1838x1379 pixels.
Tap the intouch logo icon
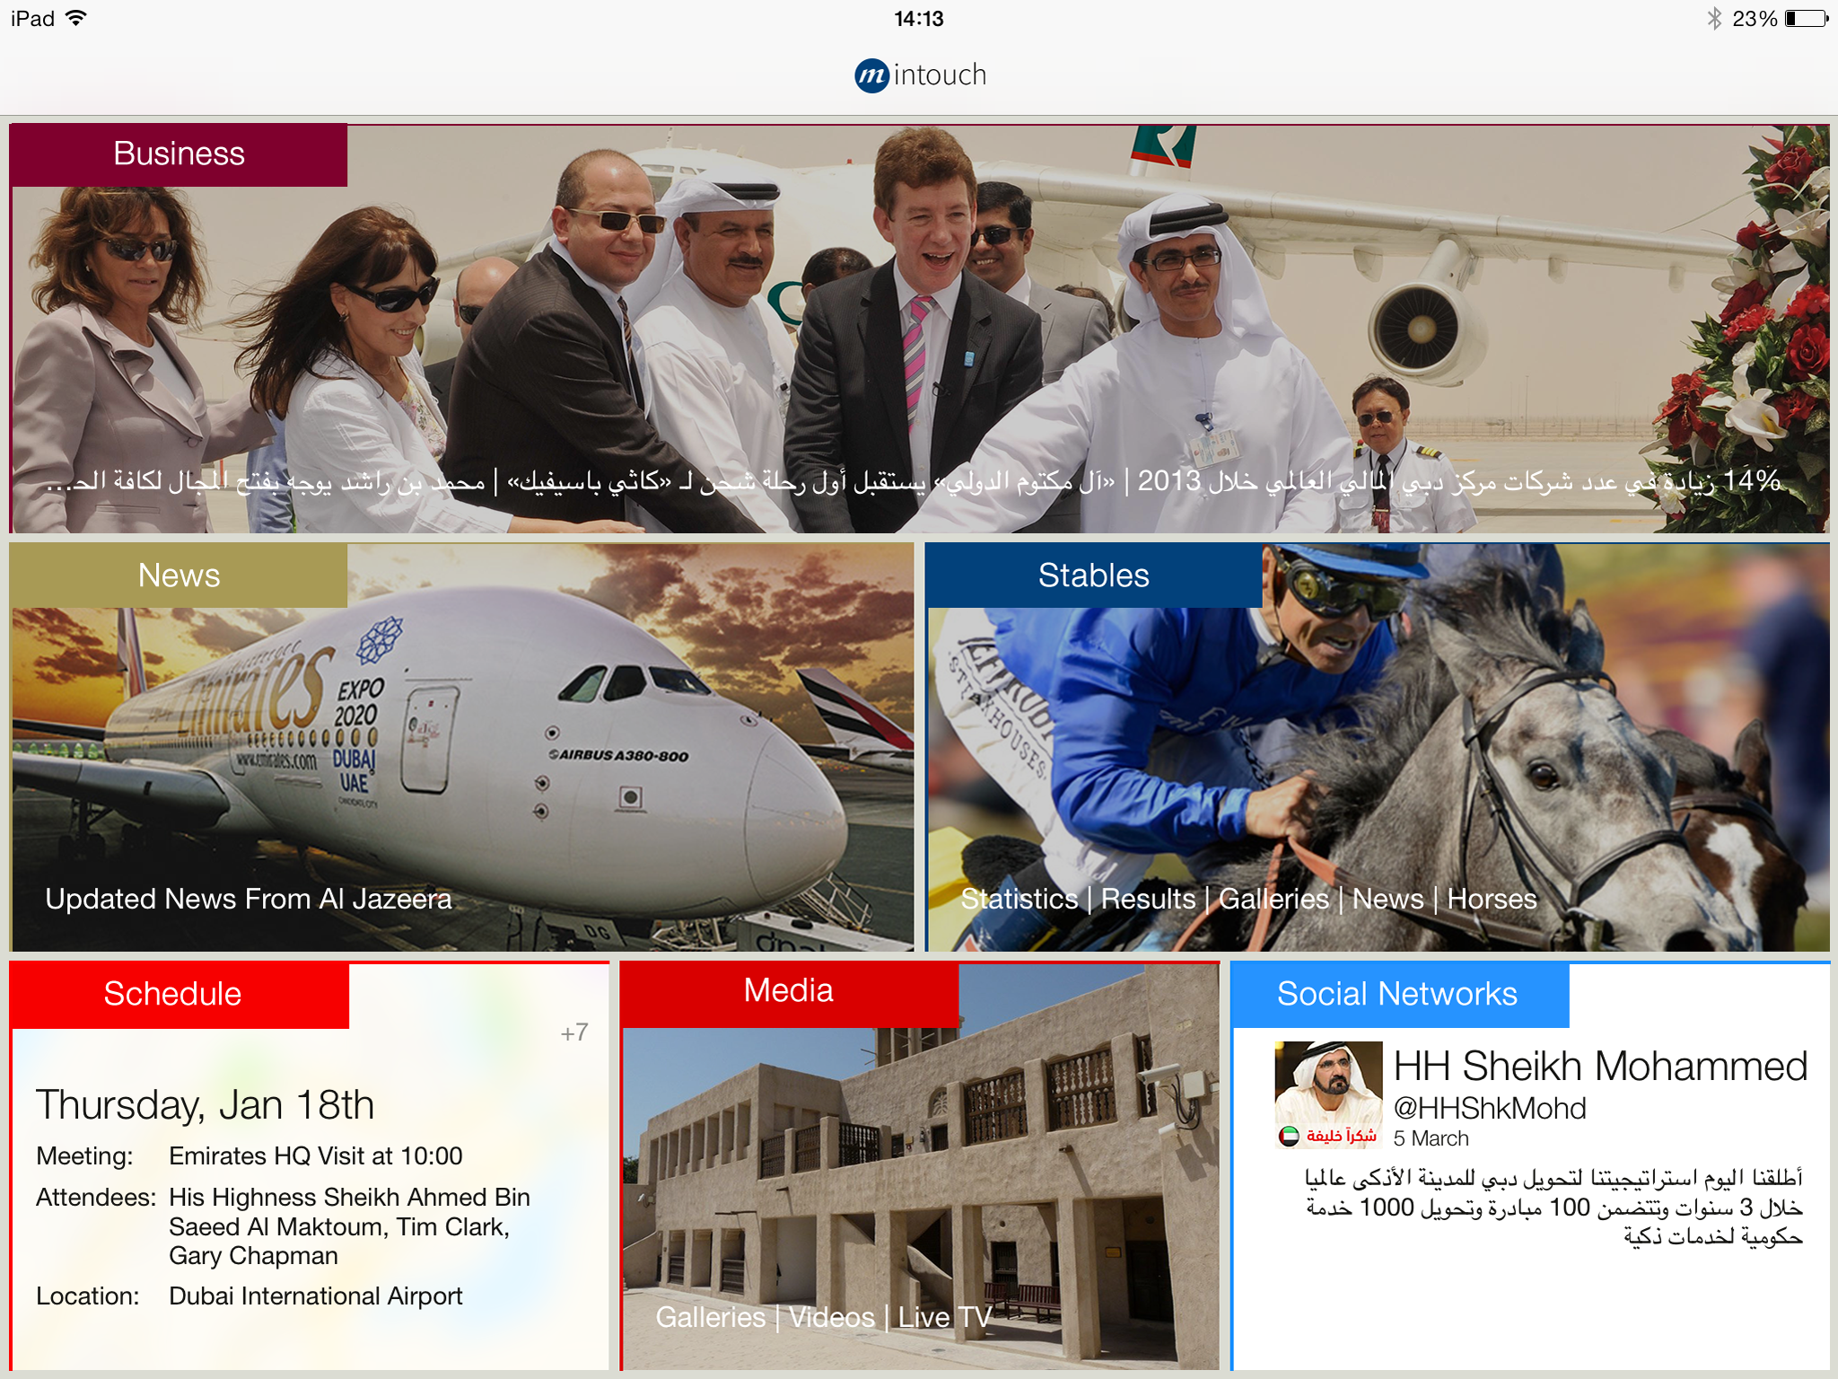[x=871, y=75]
